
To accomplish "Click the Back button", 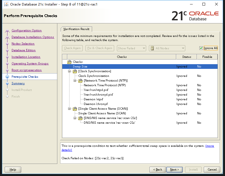I will pos(157,170).
